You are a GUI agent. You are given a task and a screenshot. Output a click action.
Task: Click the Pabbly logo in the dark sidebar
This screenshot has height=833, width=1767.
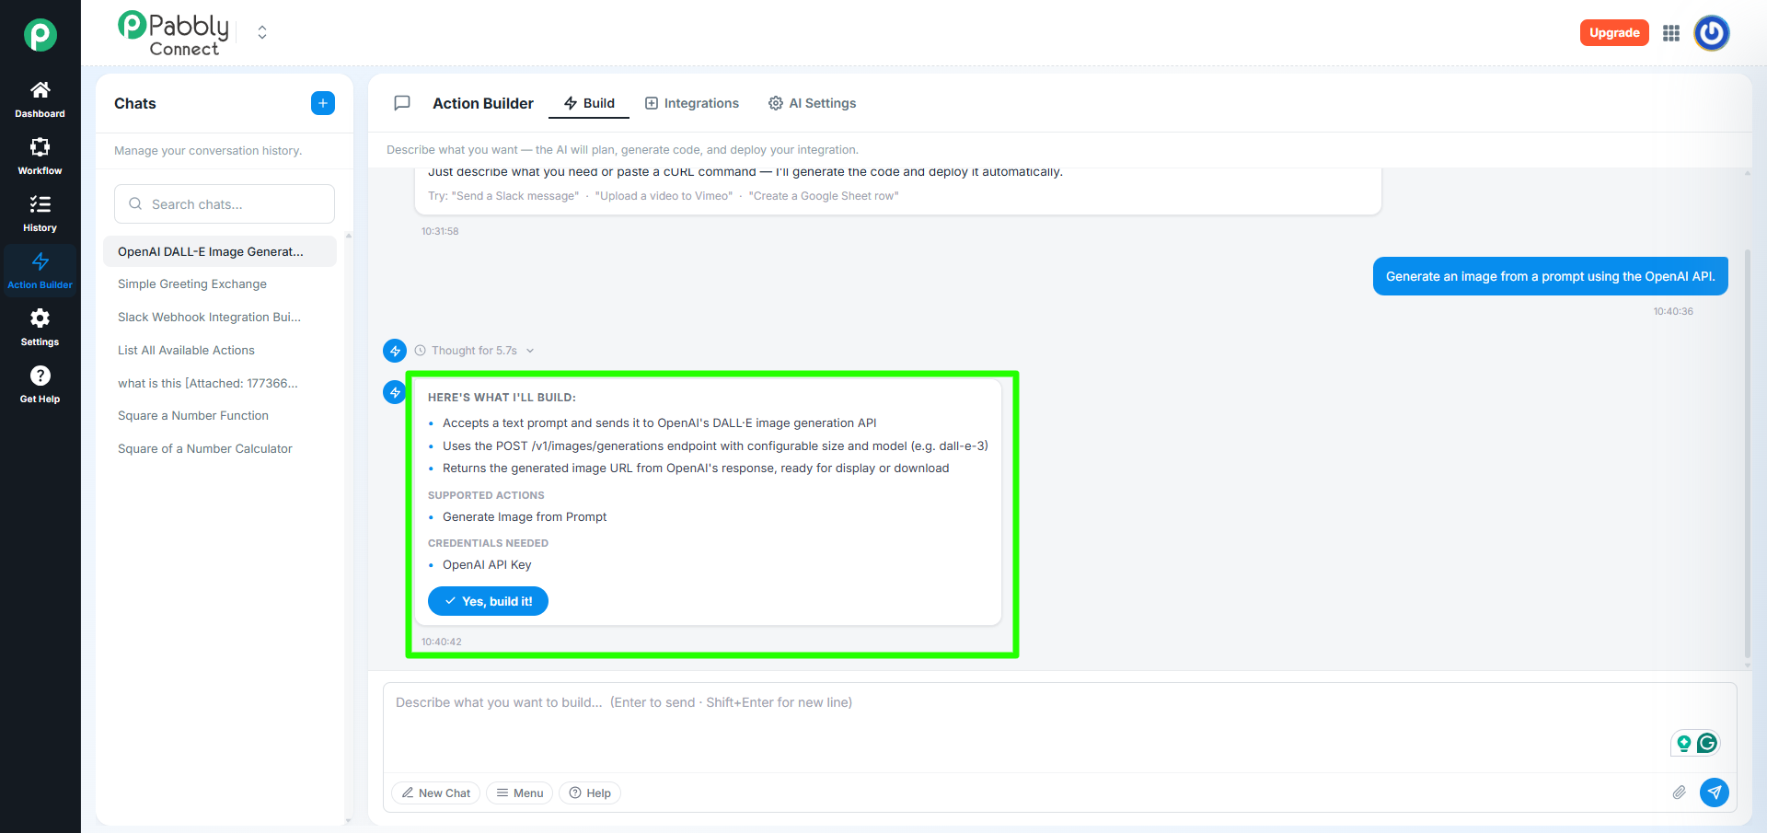coord(40,35)
